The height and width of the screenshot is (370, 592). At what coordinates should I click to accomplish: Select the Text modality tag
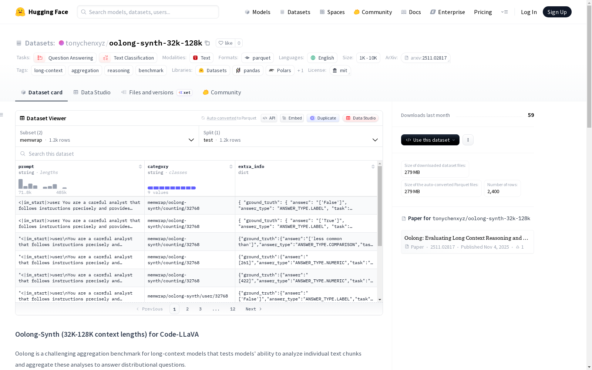click(x=201, y=58)
